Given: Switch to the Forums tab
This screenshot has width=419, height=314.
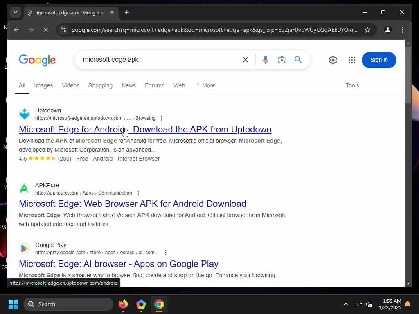Looking at the screenshot, I should tap(154, 86).
